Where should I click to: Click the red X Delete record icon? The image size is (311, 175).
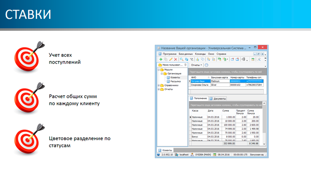click(175, 59)
